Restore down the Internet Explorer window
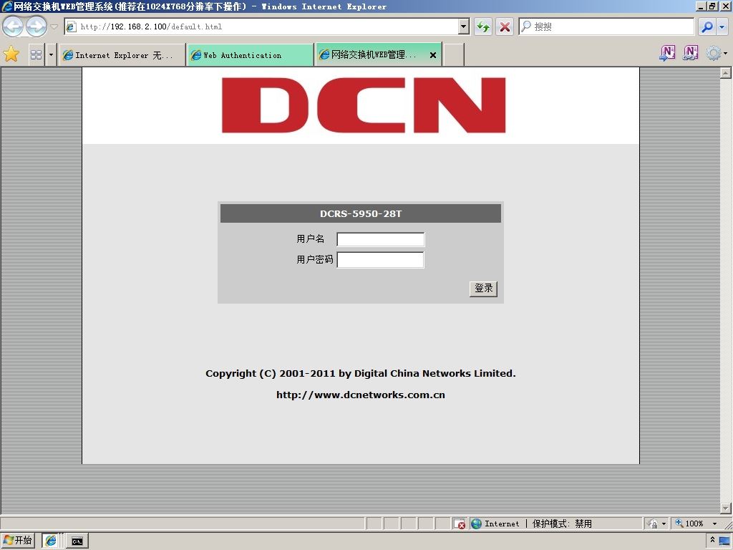 coord(712,6)
